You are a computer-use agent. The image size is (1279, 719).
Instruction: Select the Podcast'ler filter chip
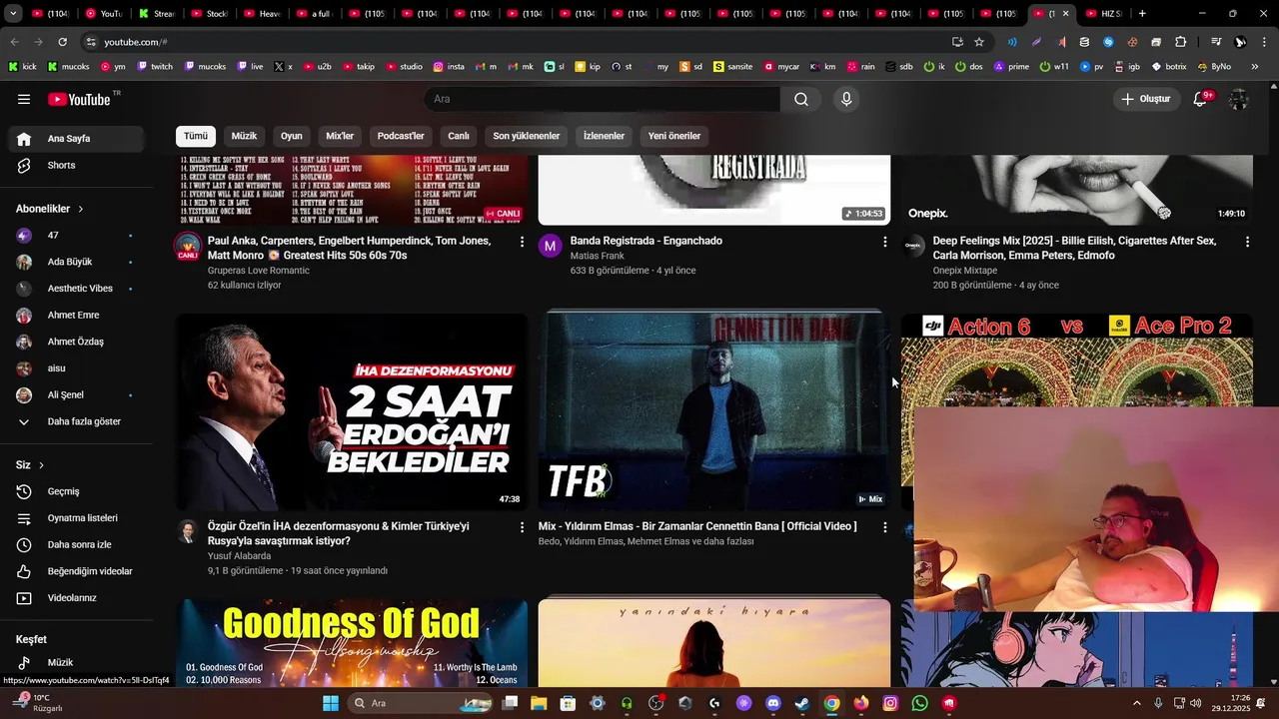coord(401,136)
